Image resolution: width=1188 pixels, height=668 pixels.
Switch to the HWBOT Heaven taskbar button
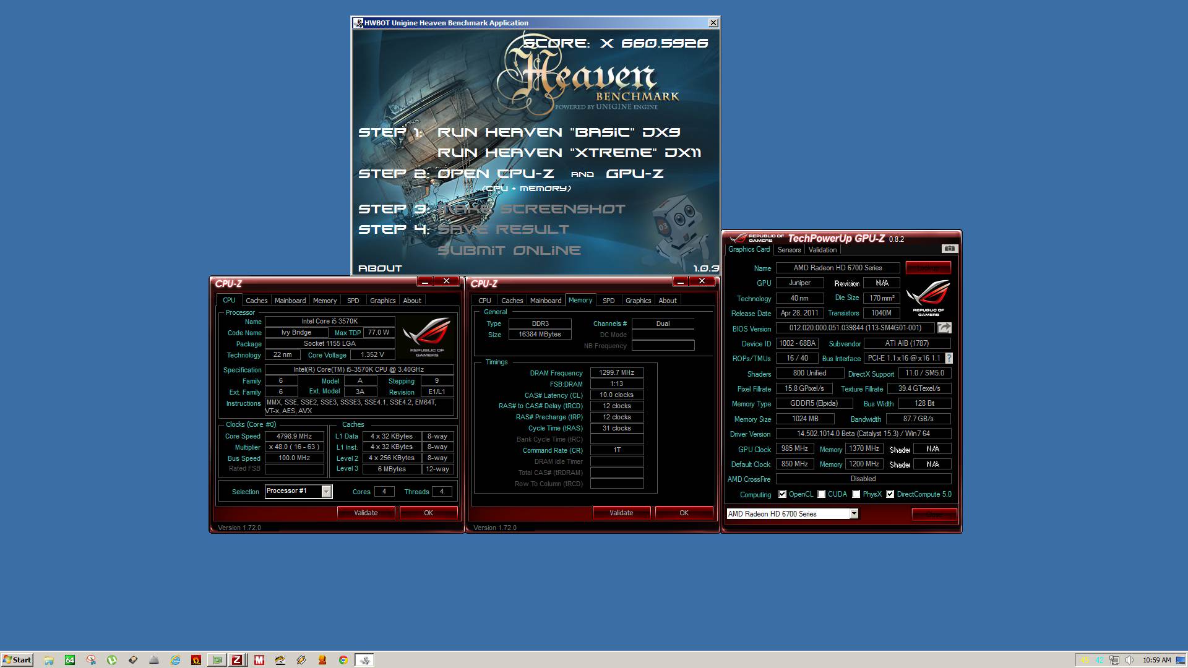pos(364,660)
